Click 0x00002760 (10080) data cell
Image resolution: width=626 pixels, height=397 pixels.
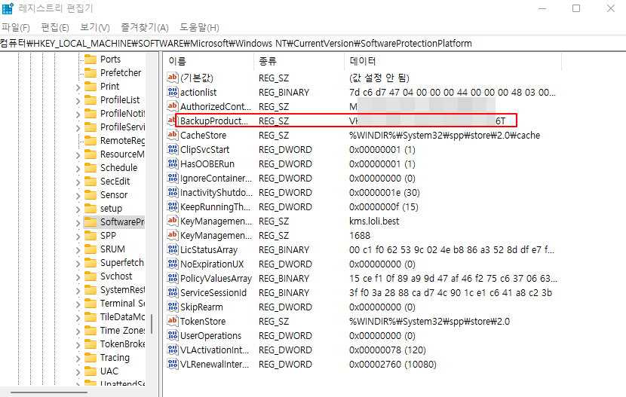click(393, 365)
